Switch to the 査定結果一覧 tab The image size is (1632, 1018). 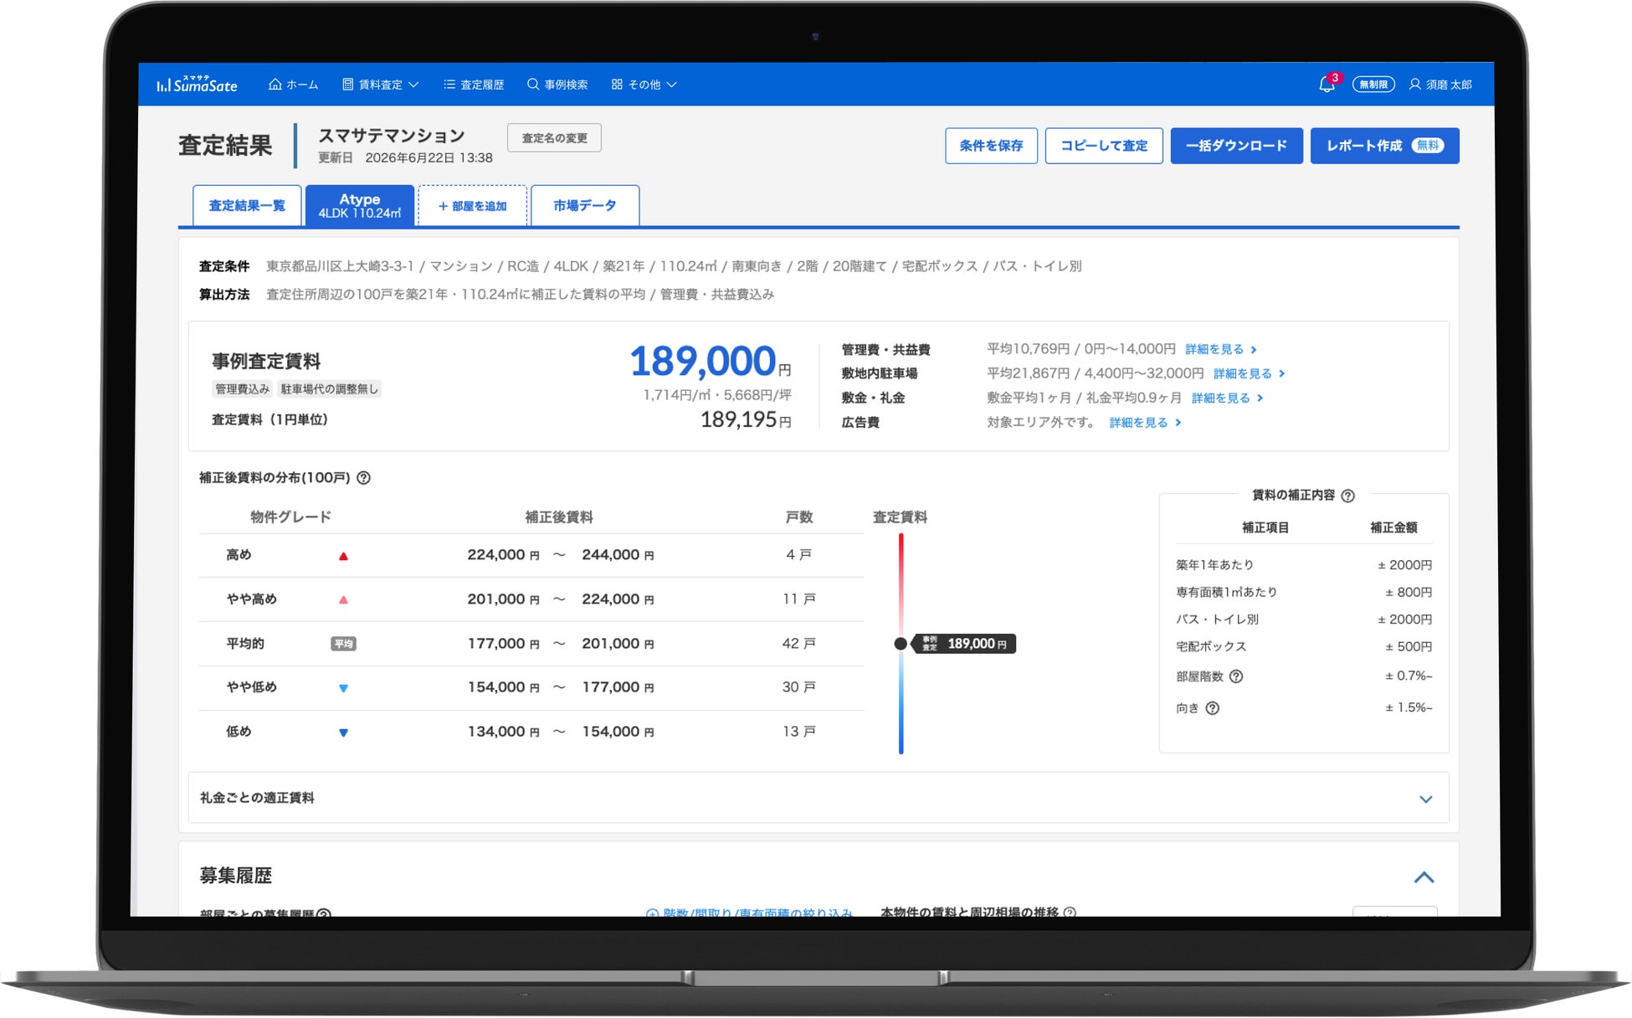[247, 206]
